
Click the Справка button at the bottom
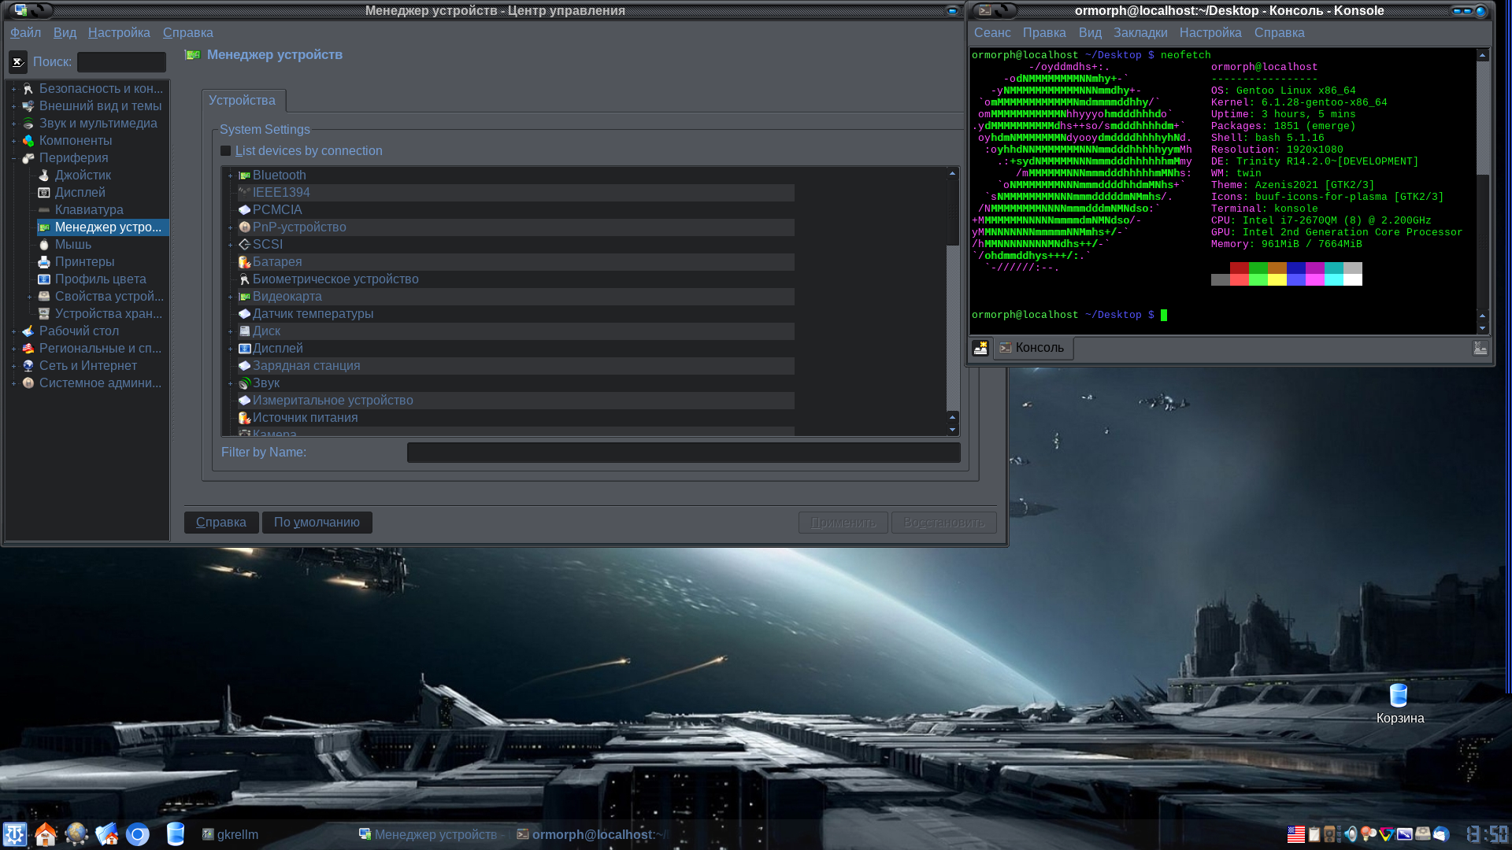pos(221,523)
